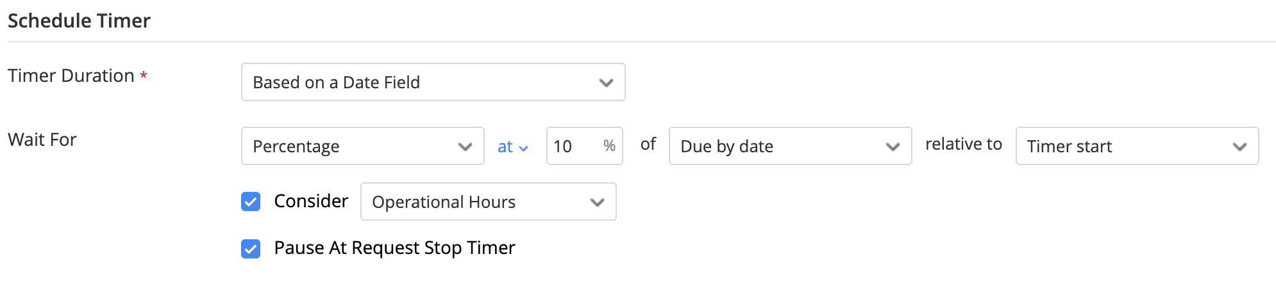Click the Timer start chevron arrow

(x=1239, y=146)
